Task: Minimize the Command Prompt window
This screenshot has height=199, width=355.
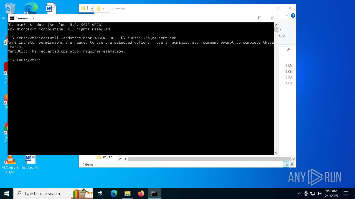Action: (x=247, y=18)
